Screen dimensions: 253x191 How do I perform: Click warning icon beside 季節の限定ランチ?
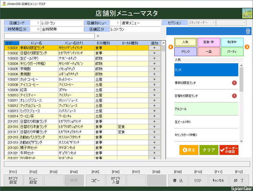[x=234, y=83]
